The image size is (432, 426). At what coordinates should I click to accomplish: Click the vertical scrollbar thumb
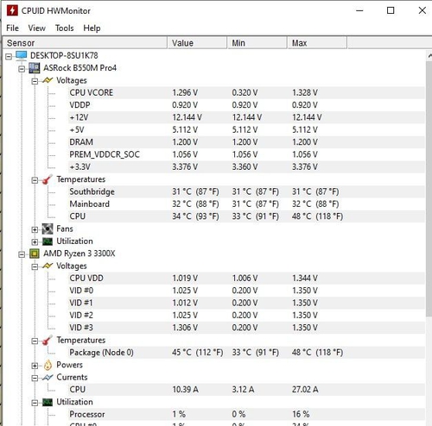(x=429, y=188)
